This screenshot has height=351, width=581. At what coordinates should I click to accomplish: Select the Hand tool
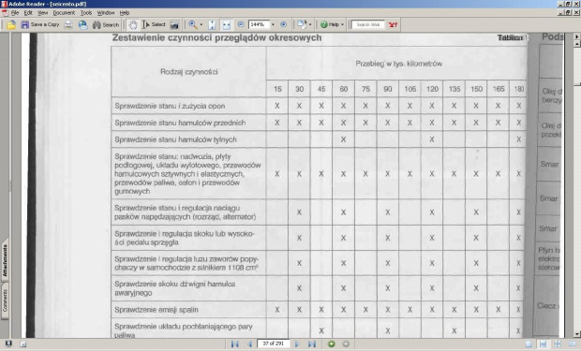pyautogui.click(x=132, y=25)
